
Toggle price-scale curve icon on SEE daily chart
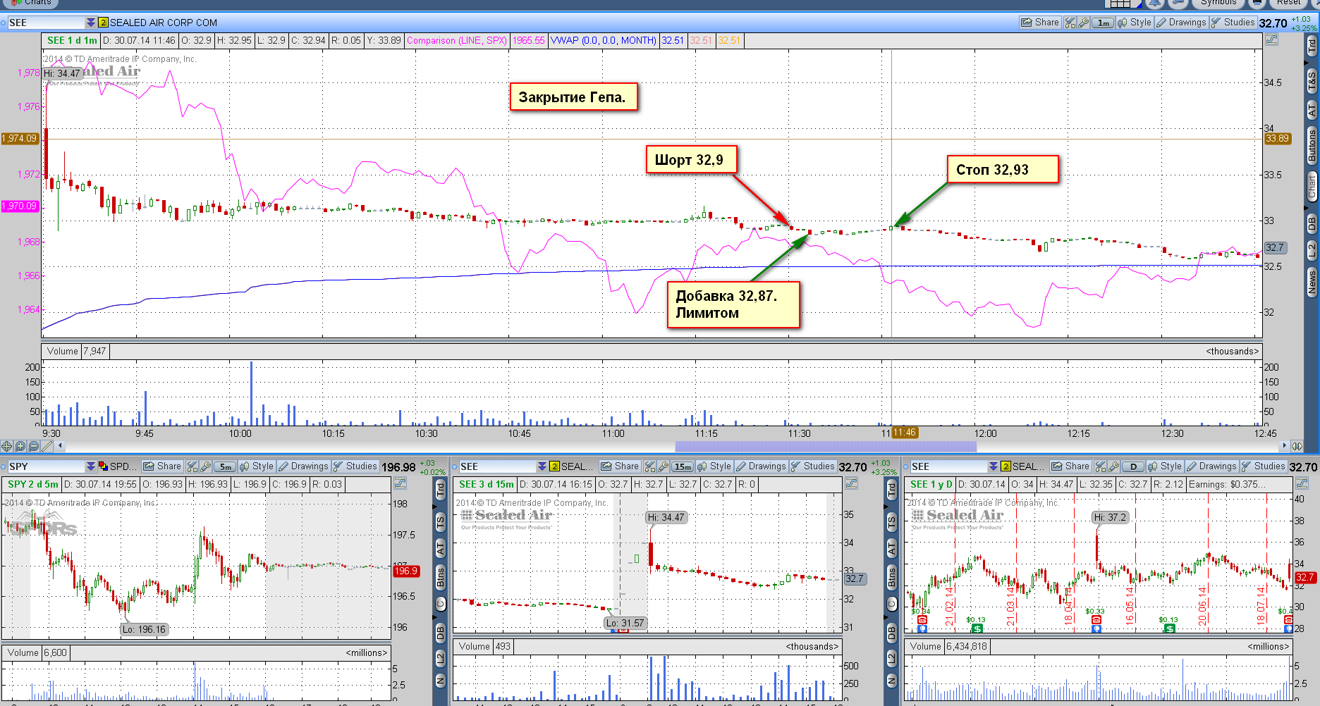[x=1302, y=483]
